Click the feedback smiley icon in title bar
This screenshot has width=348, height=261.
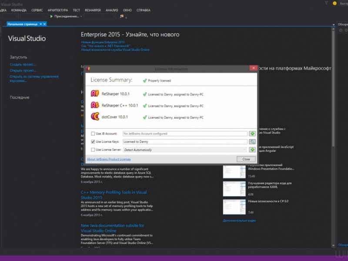click(x=335, y=3)
